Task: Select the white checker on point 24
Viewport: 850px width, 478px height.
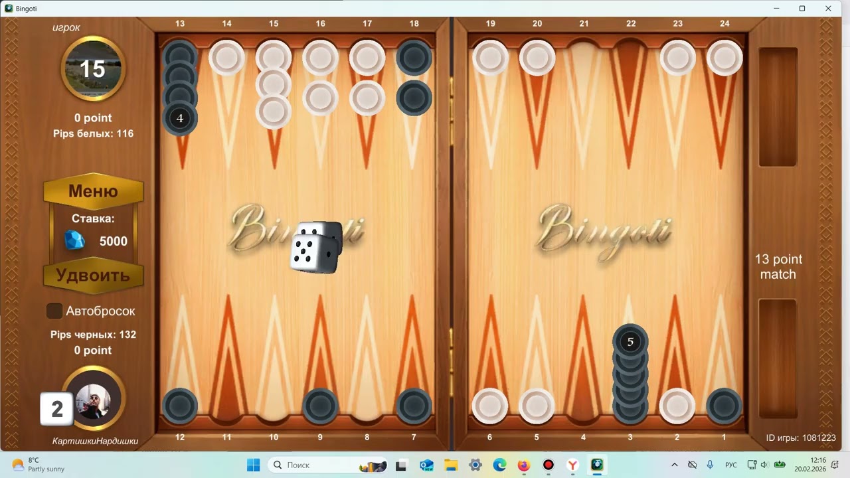Action: click(724, 58)
